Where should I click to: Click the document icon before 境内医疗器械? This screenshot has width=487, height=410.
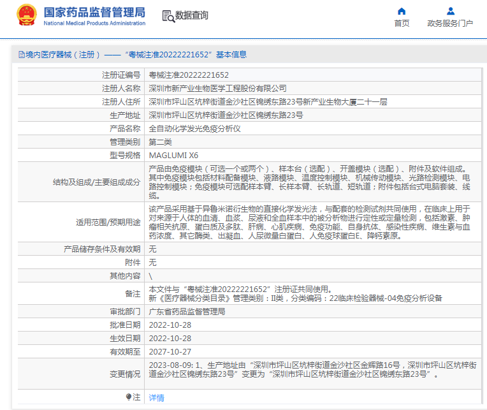point(22,55)
